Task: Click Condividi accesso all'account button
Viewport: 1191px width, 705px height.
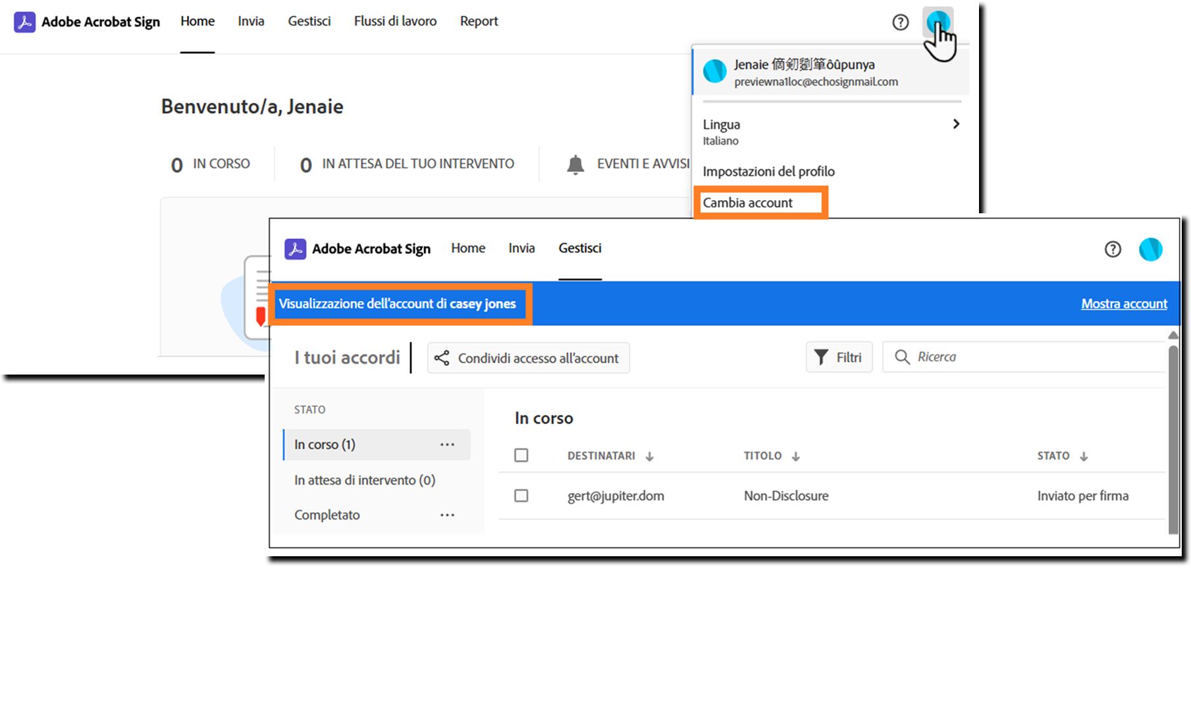Action: point(528,358)
